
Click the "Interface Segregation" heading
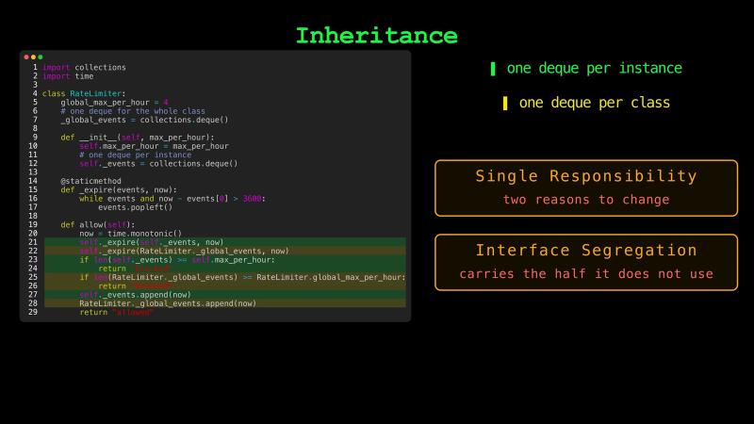coord(586,250)
